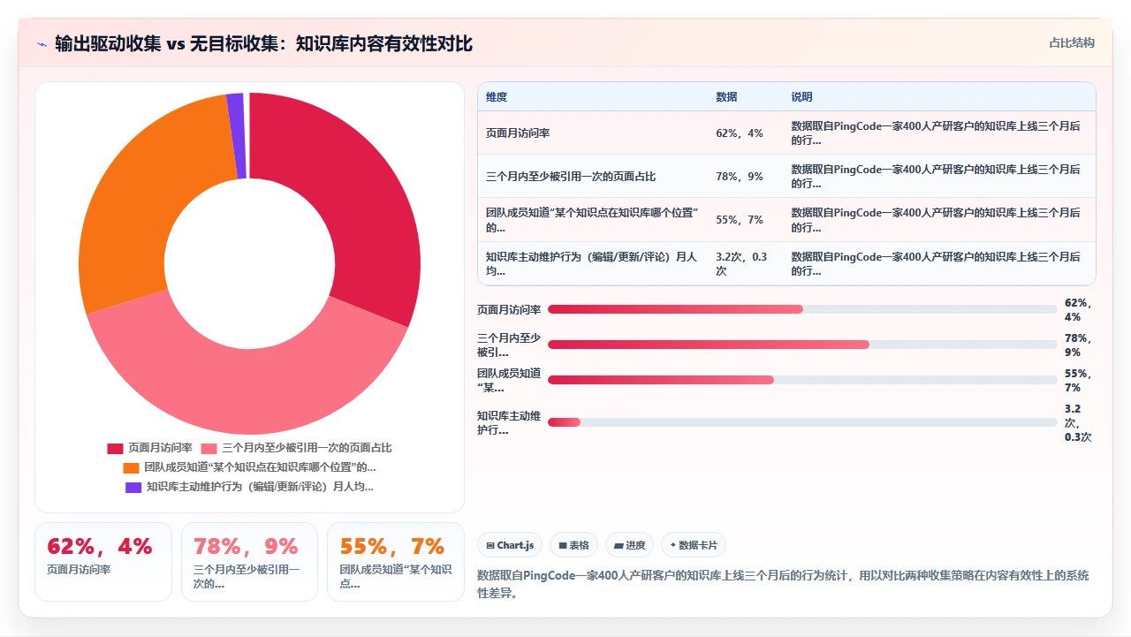This screenshot has width=1131, height=637.
Task: Click the main title 知识库内容有效性对比
Action: [x=383, y=43]
